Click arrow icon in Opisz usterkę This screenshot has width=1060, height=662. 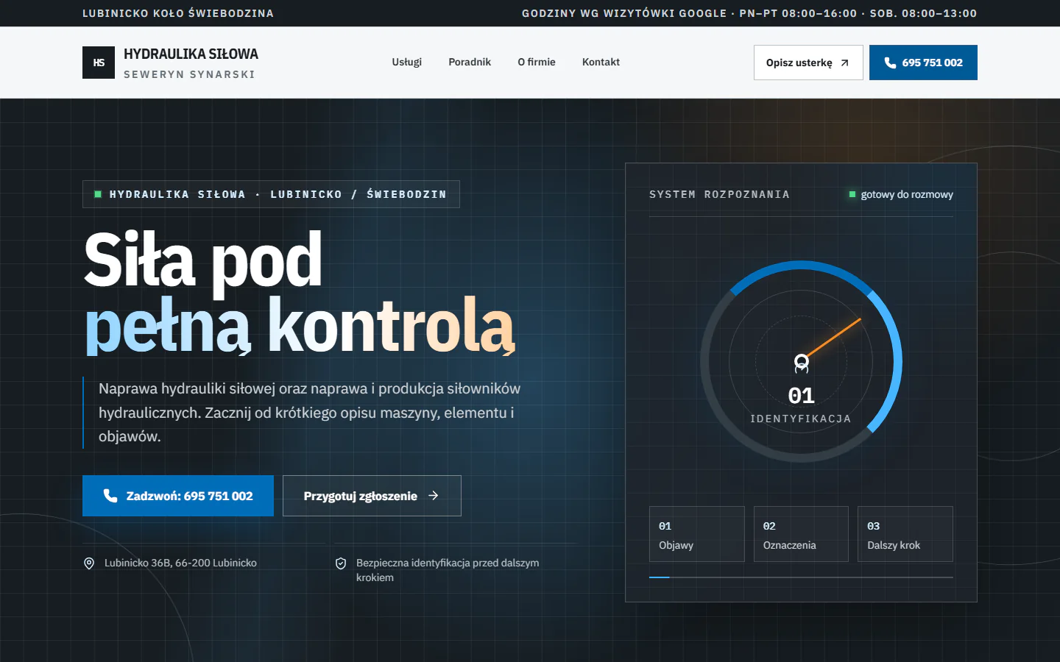tap(845, 63)
